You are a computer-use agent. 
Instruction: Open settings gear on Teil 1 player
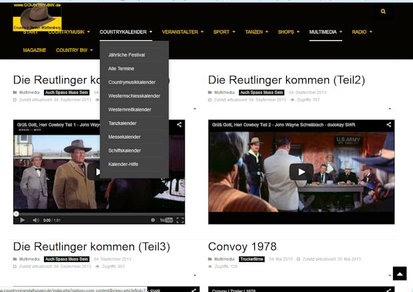[153, 220]
